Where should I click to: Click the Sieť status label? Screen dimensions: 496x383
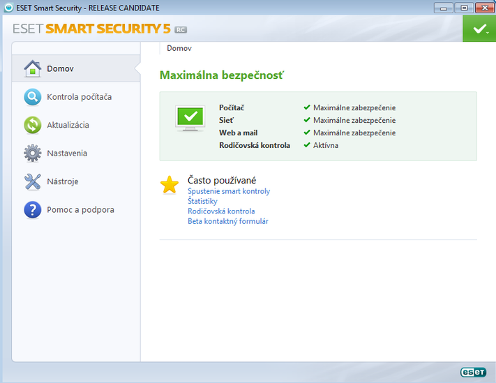pos(227,120)
